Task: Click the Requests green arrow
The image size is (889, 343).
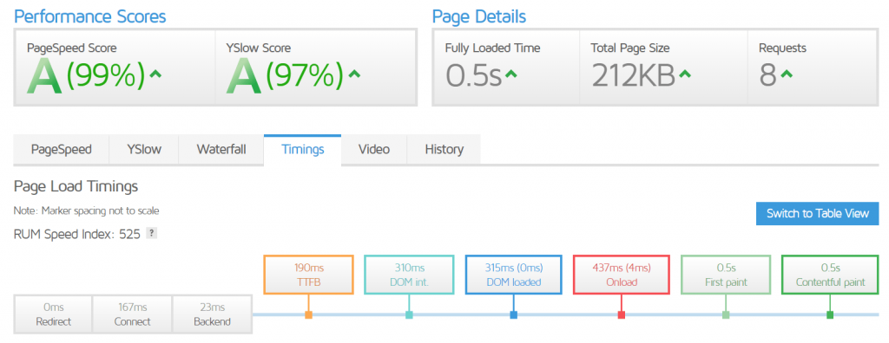Action: click(786, 74)
